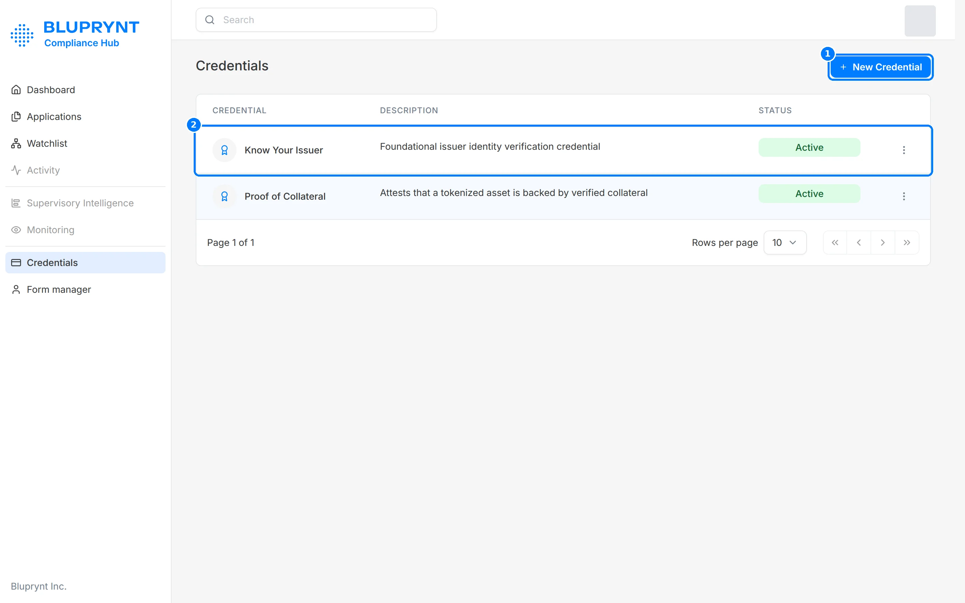The image size is (965, 603).
Task: Open the Proof of Collateral row options menu
Action: pyautogui.click(x=904, y=196)
